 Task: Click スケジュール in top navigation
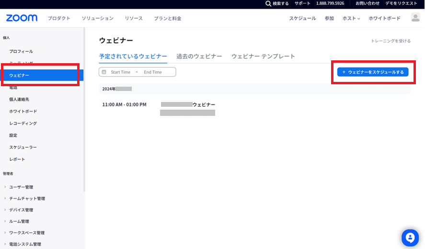[302, 18]
